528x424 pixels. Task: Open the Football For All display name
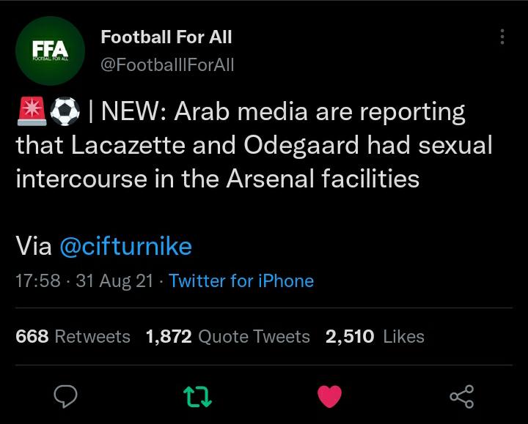(x=166, y=37)
